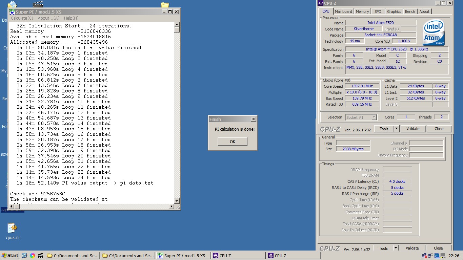This screenshot has height=260, width=463.
Task: Click the CPU-Z title bar icon
Action: tap(321, 3)
